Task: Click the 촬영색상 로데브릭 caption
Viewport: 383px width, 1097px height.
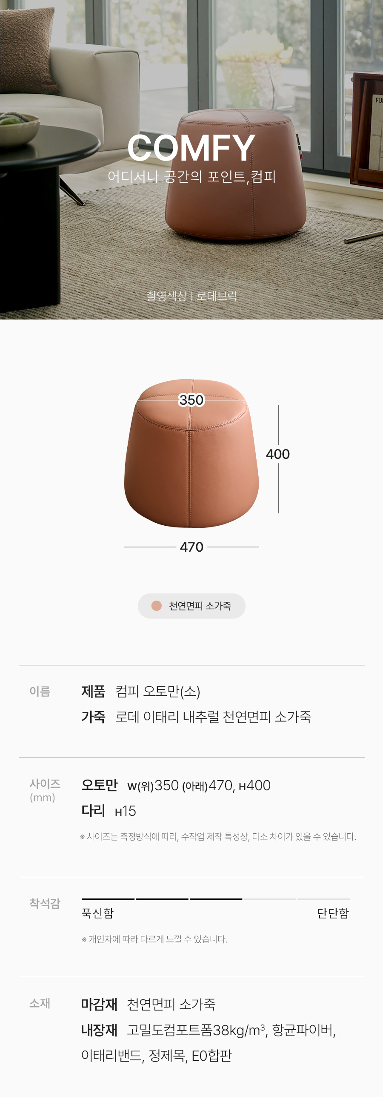Action: point(191,296)
